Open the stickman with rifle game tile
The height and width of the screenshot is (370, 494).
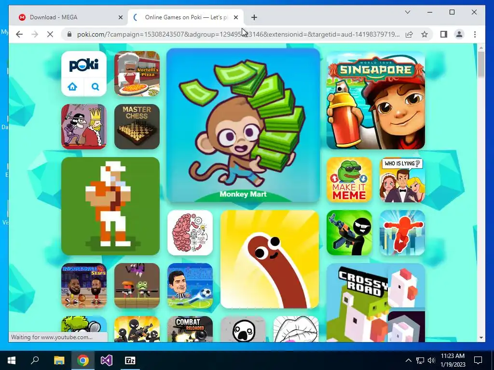pyautogui.click(x=349, y=233)
